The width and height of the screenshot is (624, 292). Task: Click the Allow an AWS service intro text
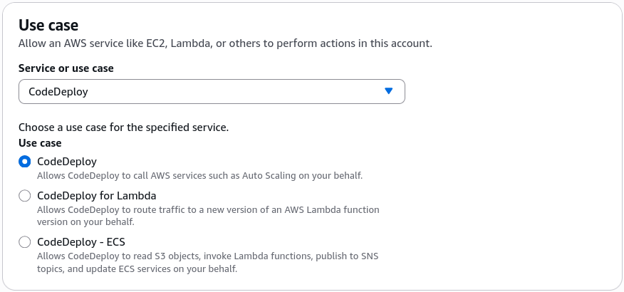(225, 43)
